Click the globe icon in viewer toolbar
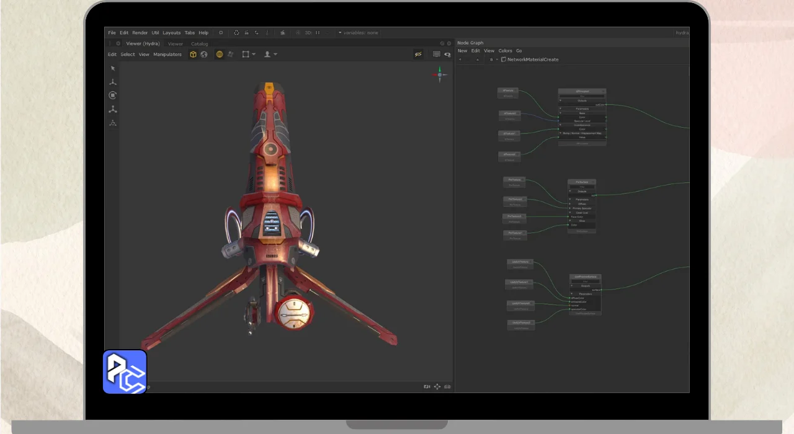Screen dimensions: 794x434 point(204,55)
